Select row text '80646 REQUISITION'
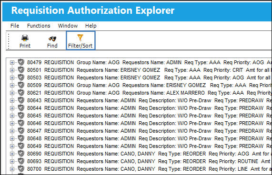Image resolution: width=272 pixels, height=175 pixels. coord(50,123)
